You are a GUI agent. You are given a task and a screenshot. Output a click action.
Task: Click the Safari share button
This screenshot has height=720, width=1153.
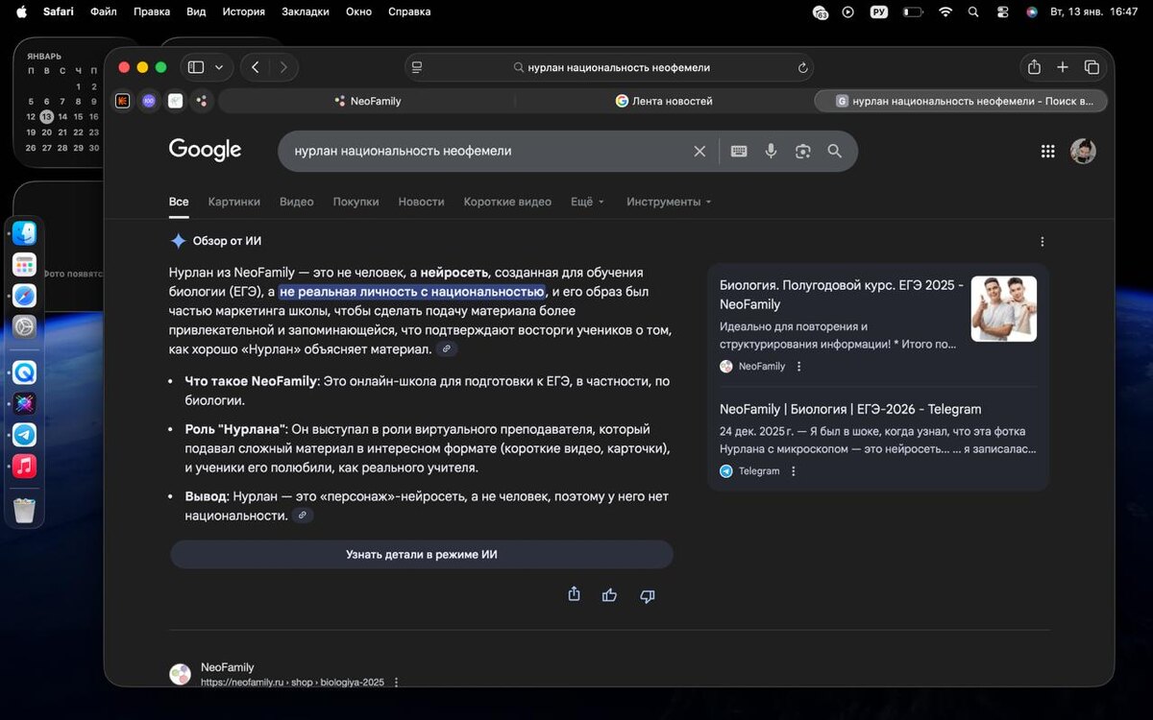pyautogui.click(x=1034, y=67)
